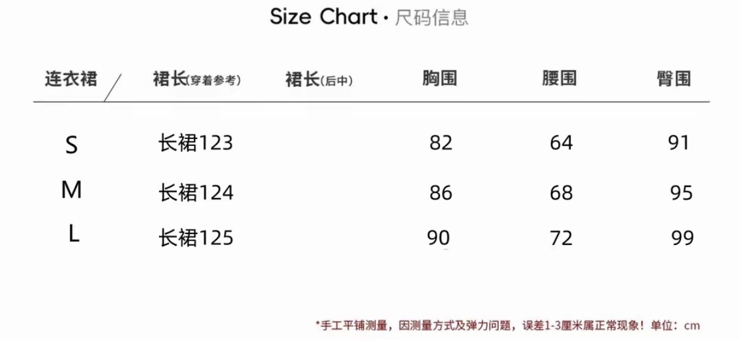Click the hip value 95
This screenshot has height=340, width=740.
click(x=682, y=193)
